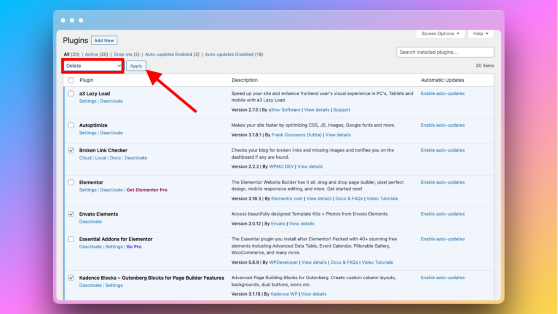Open Settings for a3 Lazy Load
558x314 pixels.
[88, 101]
